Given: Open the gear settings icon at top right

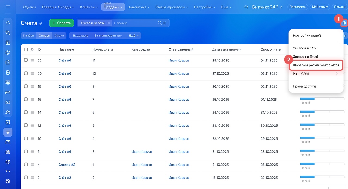Looking at the screenshot, I should (344, 23).
